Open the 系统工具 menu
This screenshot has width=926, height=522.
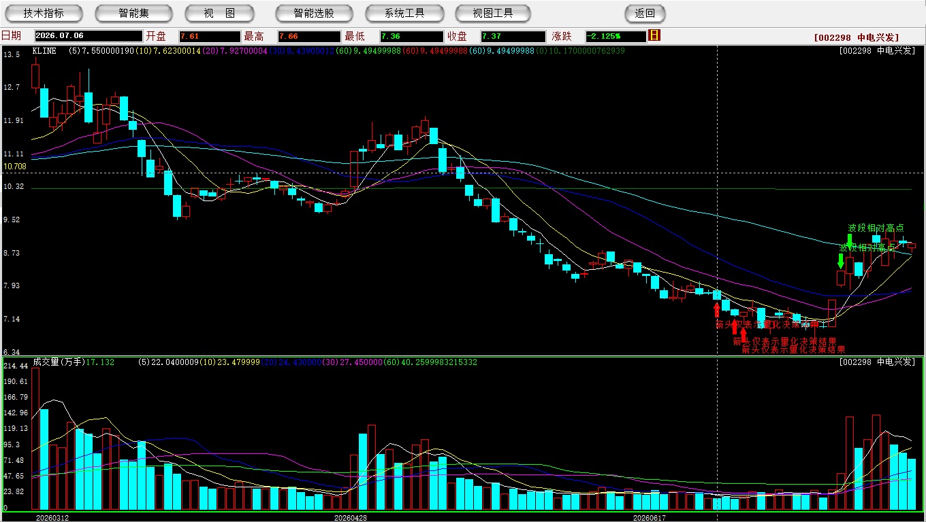click(x=404, y=13)
